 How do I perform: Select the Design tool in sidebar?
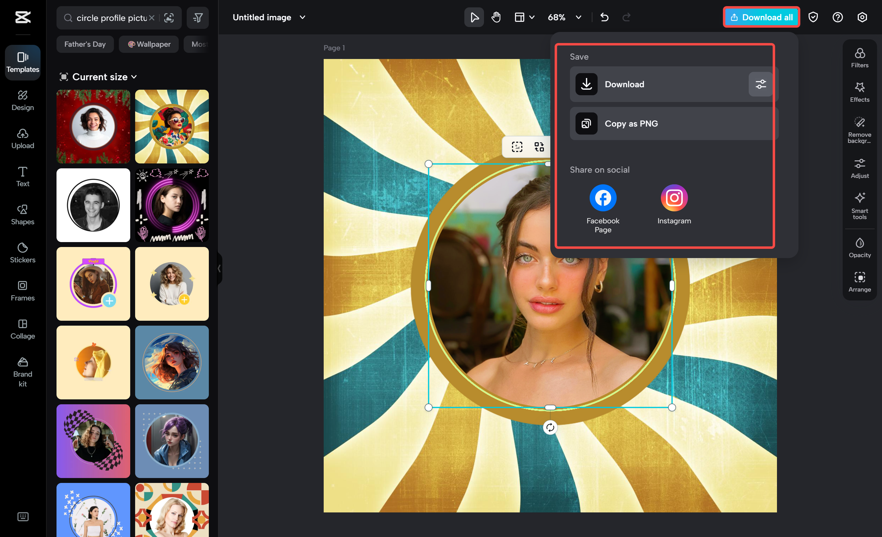click(22, 100)
